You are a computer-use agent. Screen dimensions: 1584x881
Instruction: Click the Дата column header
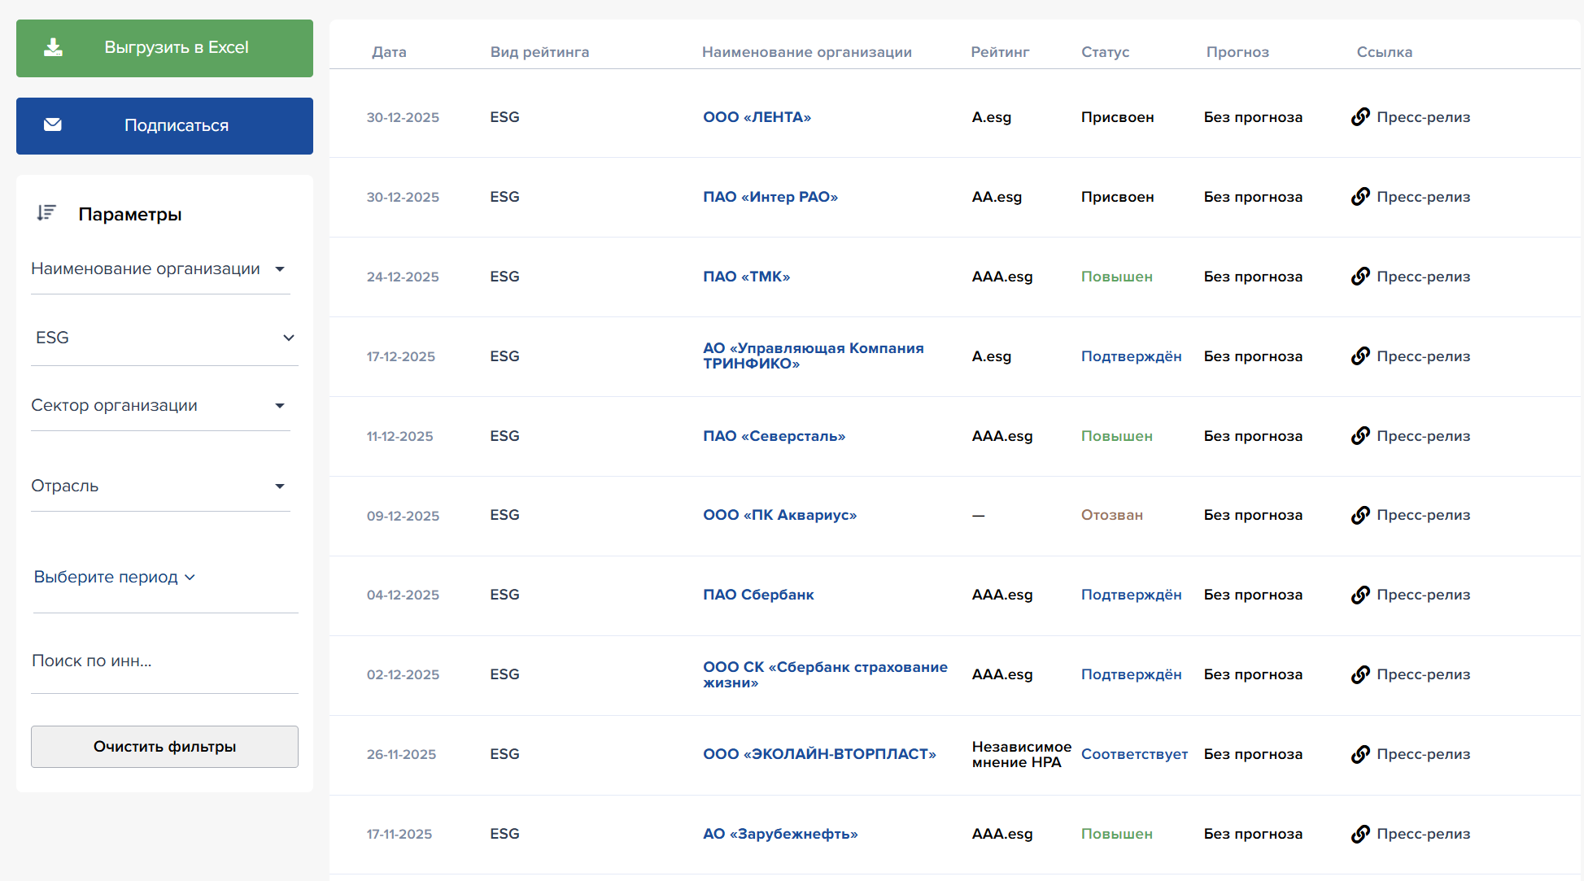[389, 52]
